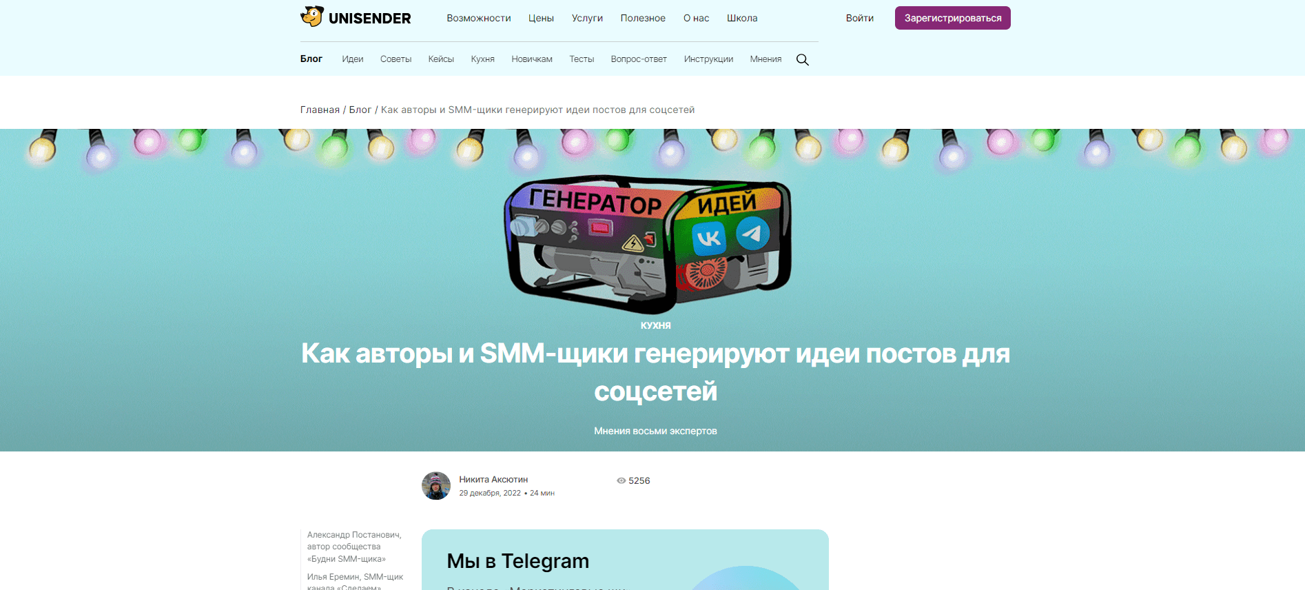
Task: Open the Услуги menu
Action: tap(587, 18)
